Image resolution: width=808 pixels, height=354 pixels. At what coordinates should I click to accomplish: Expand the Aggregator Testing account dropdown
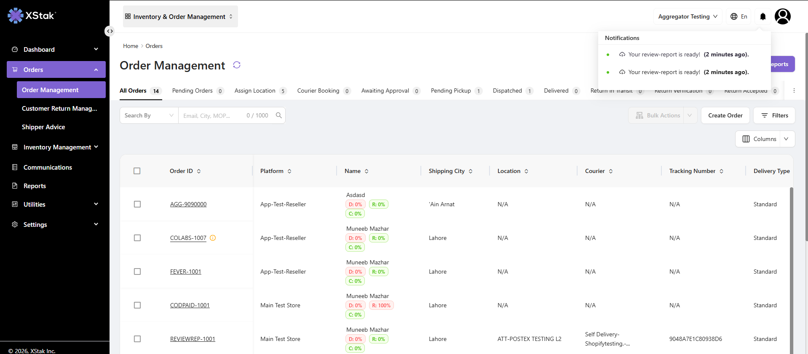(x=688, y=16)
